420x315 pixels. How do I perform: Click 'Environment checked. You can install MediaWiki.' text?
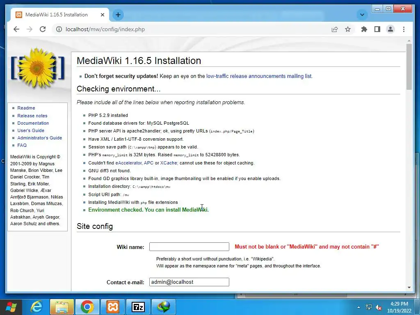tap(148, 210)
